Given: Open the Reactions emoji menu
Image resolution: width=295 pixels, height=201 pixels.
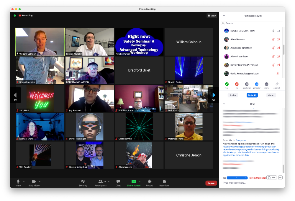Looking at the screenshot, I should point(164,182).
